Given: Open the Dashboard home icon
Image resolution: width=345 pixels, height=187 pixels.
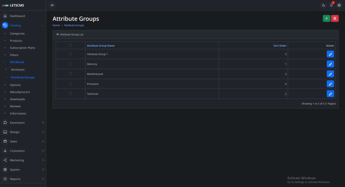Looking at the screenshot, I should (x=5, y=16).
